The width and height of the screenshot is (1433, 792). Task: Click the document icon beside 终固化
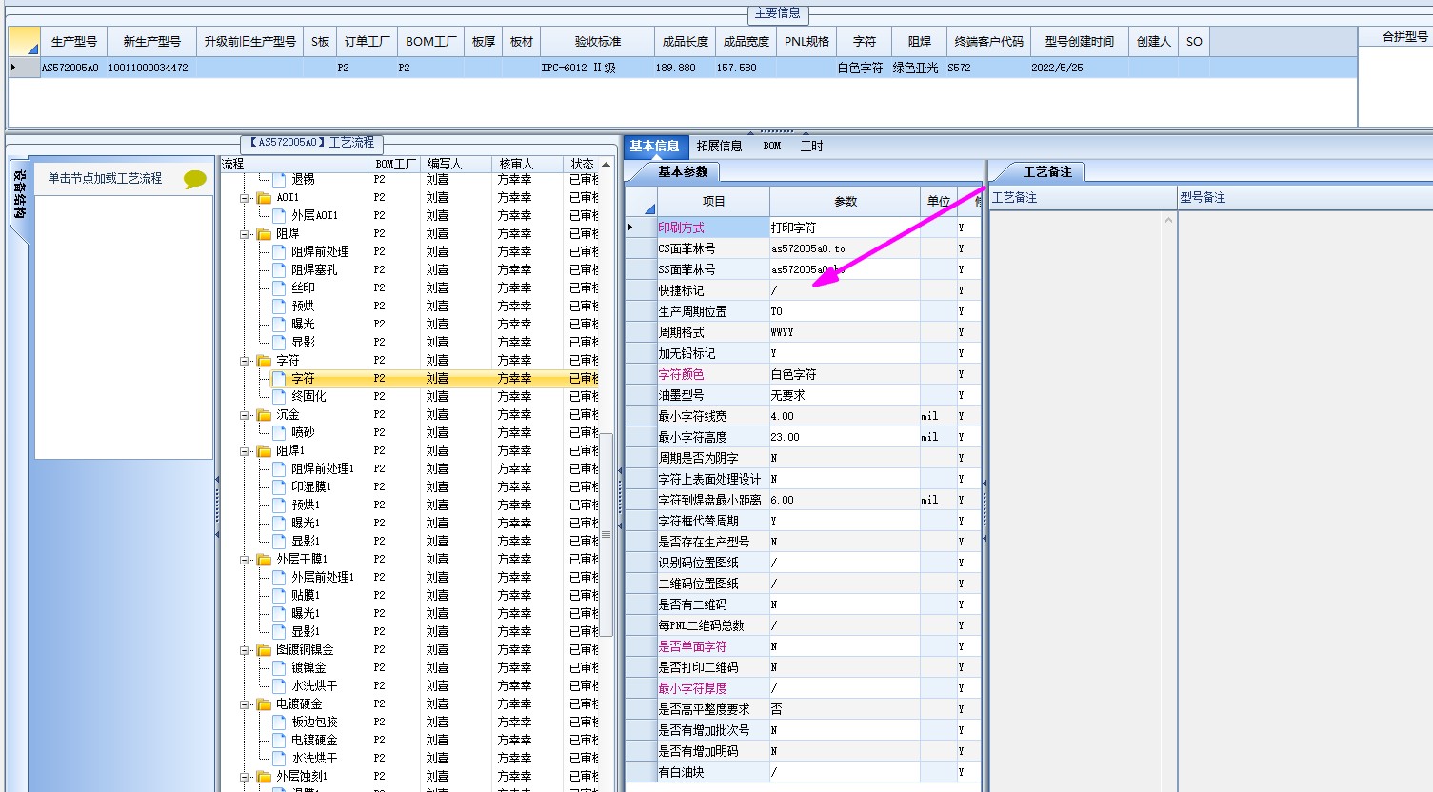coord(280,396)
